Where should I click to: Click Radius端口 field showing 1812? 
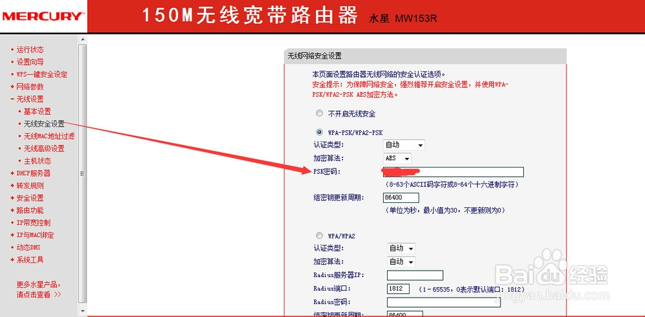[x=398, y=289]
